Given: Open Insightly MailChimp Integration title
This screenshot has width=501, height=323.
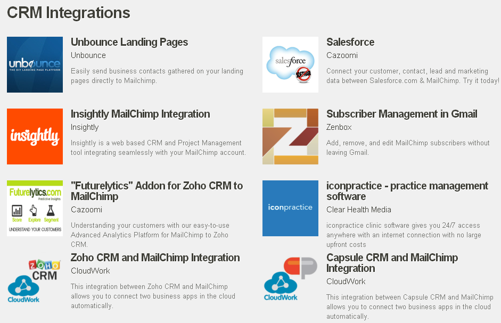Looking at the screenshot, I should (140, 114).
